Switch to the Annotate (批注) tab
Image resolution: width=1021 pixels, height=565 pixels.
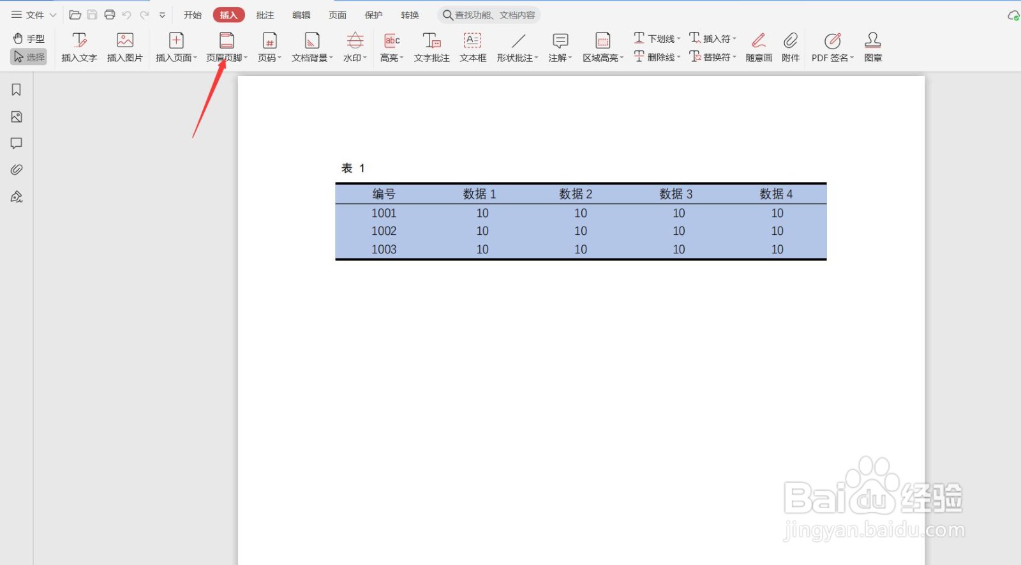[x=265, y=15]
